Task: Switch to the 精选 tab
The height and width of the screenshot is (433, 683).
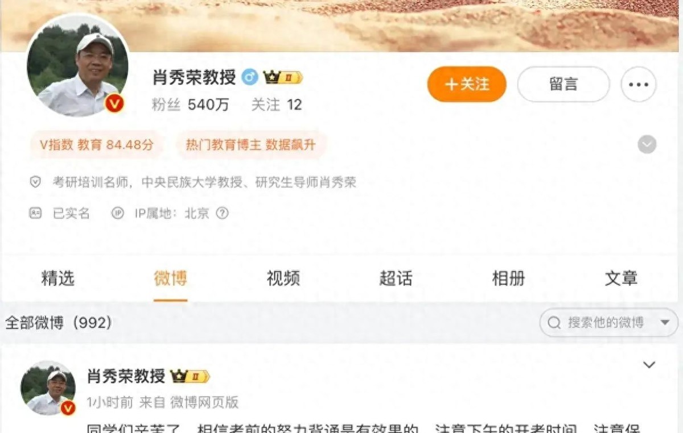Action: pyautogui.click(x=57, y=278)
